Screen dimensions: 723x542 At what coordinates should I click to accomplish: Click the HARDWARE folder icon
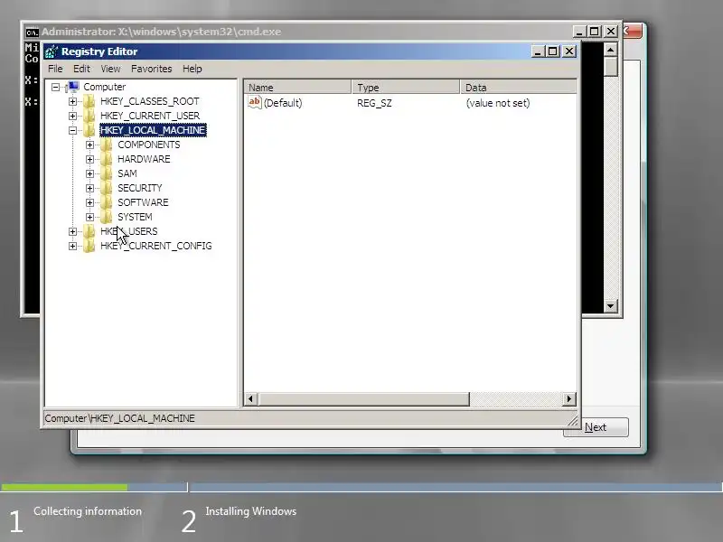coord(106,159)
